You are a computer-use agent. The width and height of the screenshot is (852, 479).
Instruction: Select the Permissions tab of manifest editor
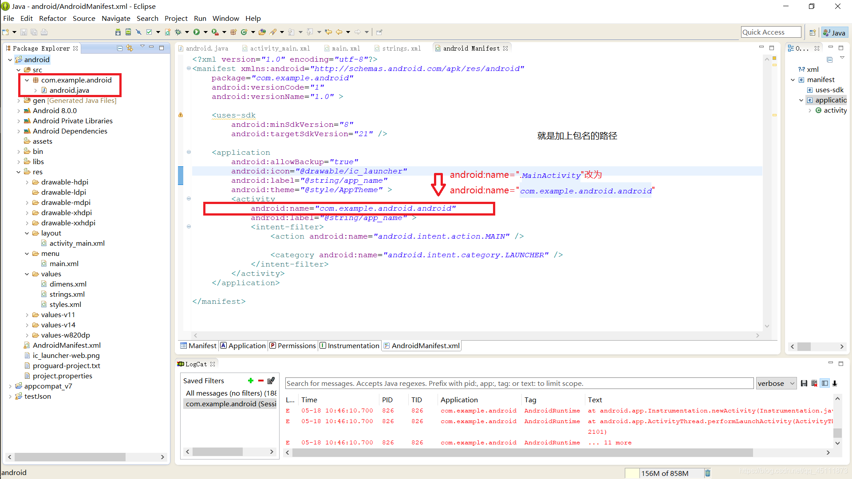pos(293,346)
